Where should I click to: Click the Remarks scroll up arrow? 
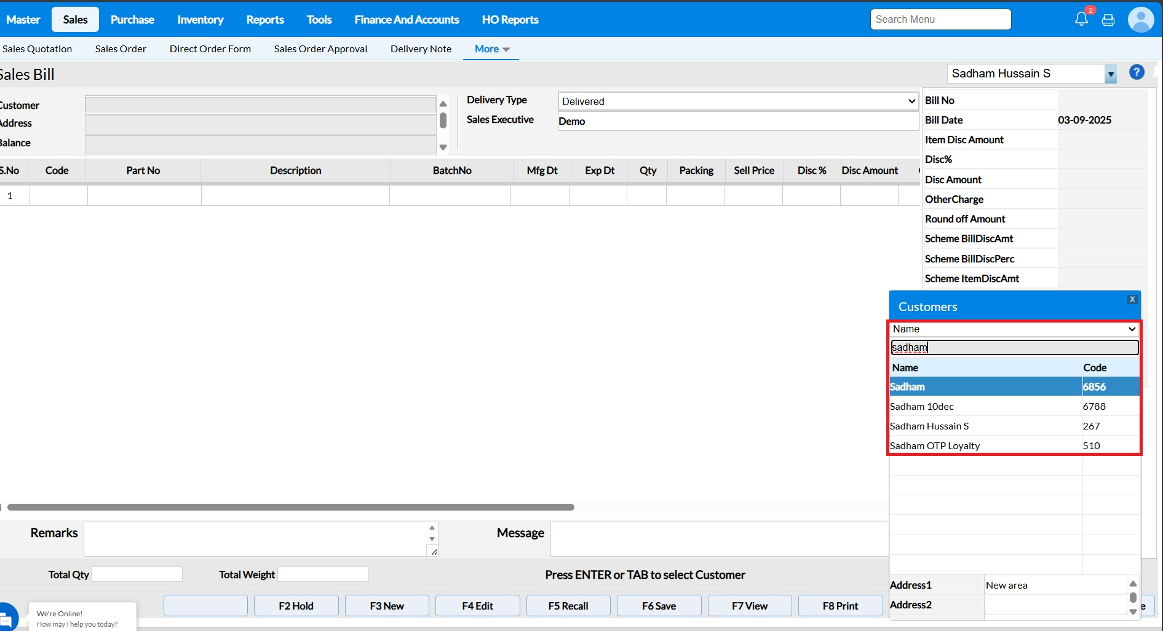click(x=432, y=528)
